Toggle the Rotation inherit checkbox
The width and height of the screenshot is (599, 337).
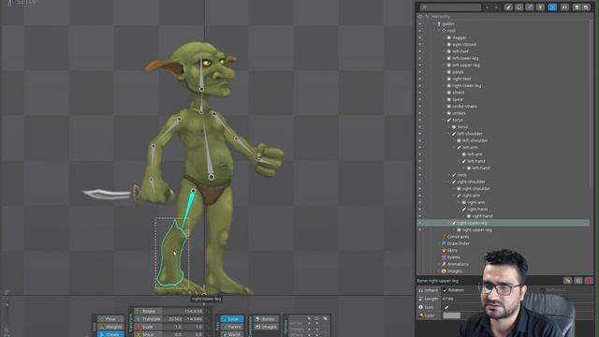pos(446,290)
